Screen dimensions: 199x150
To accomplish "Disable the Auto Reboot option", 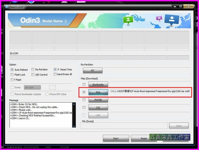I will 12,70.
